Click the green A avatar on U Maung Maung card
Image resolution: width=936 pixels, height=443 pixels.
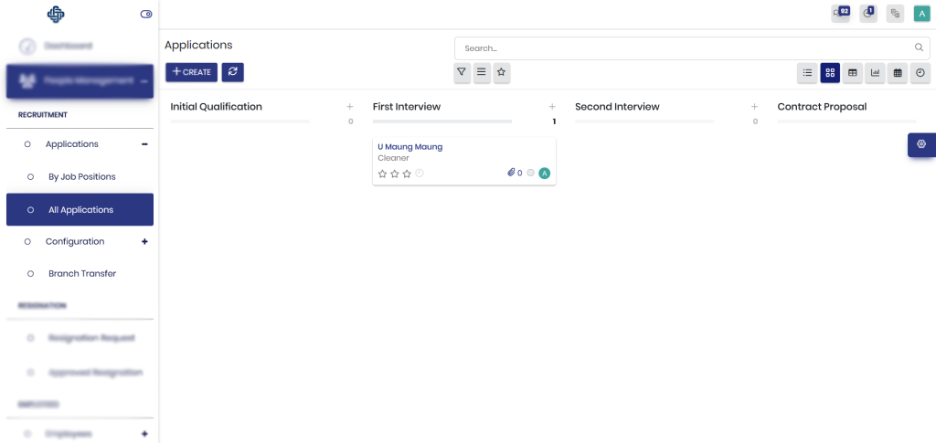coord(544,174)
